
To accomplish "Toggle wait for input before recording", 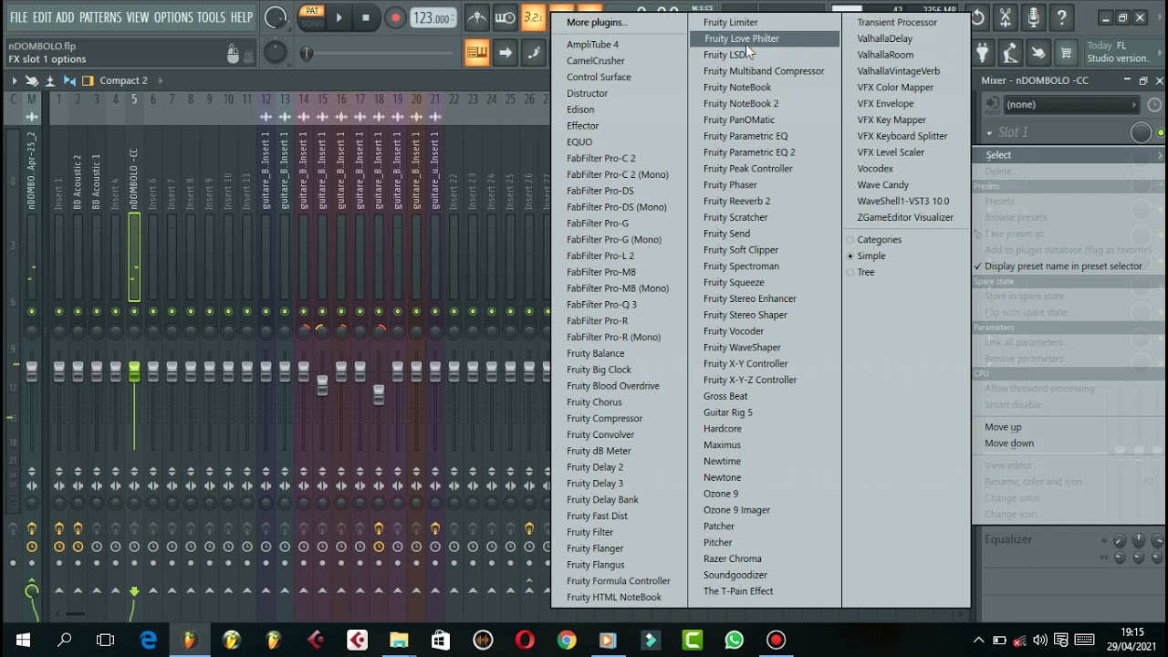I will coord(505,17).
